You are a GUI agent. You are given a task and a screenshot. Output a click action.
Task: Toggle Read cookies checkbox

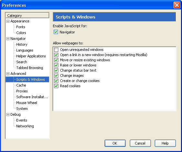[x=56, y=86]
